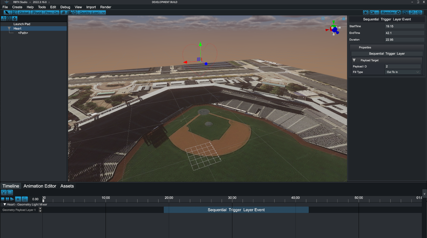The width and height of the screenshot is (427, 238).
Task: Switch to the Animation Editor tab
Action: click(x=40, y=186)
